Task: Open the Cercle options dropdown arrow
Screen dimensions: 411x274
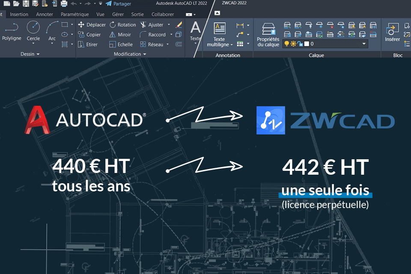Action: point(33,44)
